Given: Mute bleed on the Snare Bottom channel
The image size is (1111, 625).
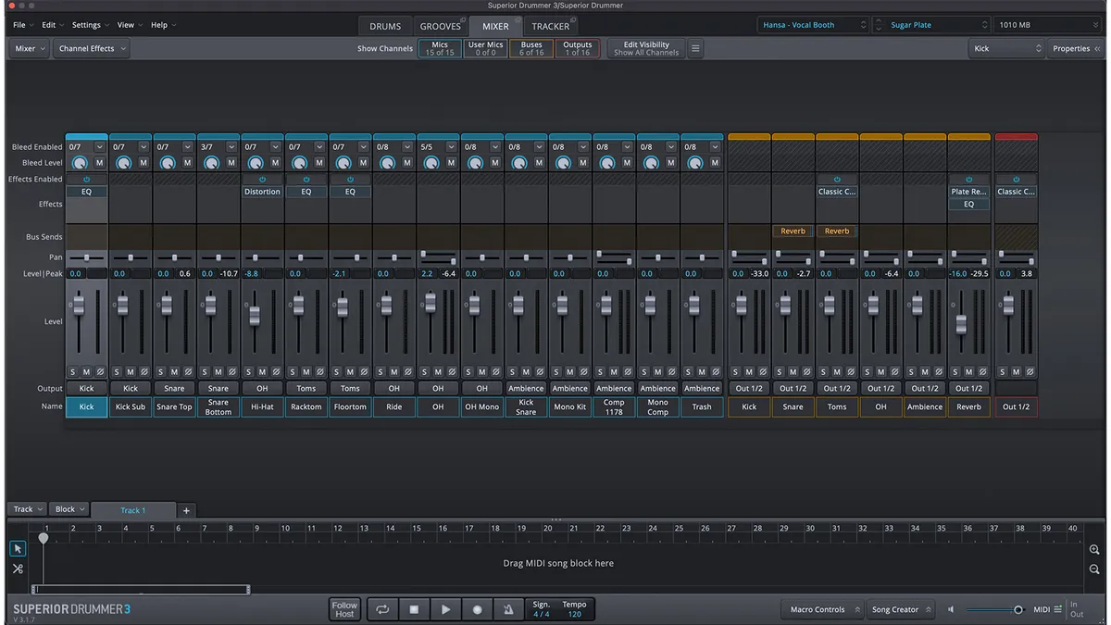Looking at the screenshot, I should (x=231, y=163).
